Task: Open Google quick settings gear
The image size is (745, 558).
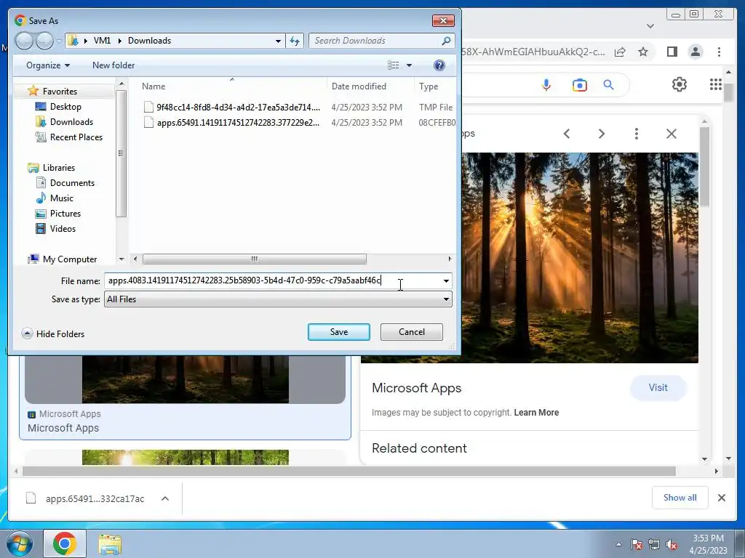Action: click(680, 84)
